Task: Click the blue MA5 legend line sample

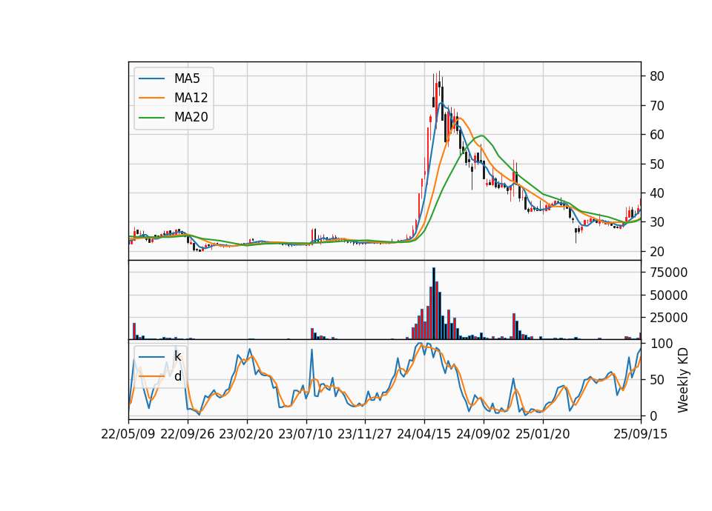Action: point(151,79)
